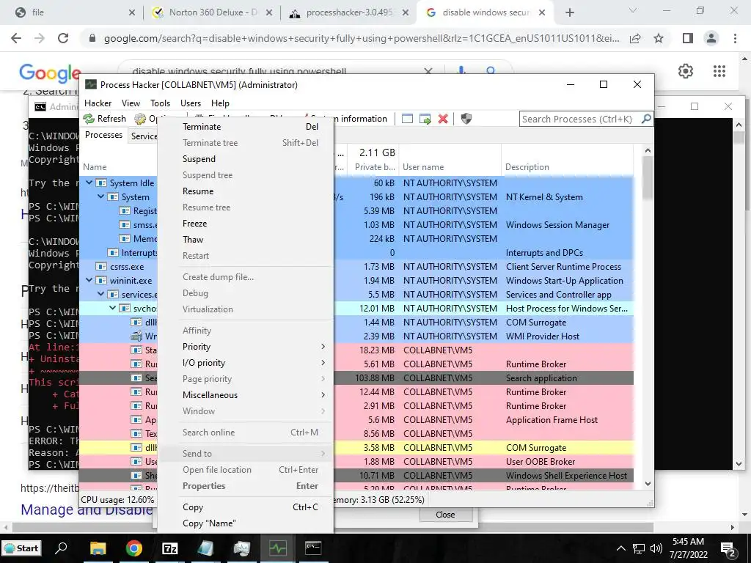Click the network tray icon

click(x=639, y=548)
